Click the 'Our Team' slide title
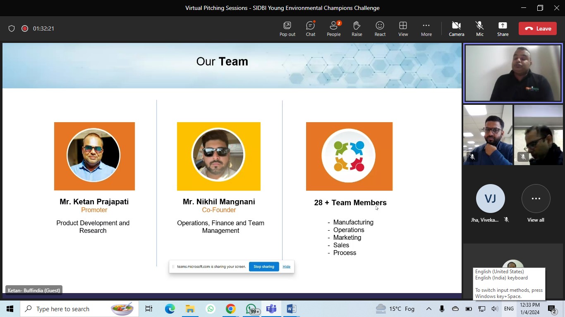 click(x=222, y=62)
